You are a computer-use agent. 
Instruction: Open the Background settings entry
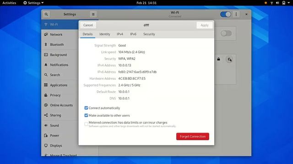[60, 55]
